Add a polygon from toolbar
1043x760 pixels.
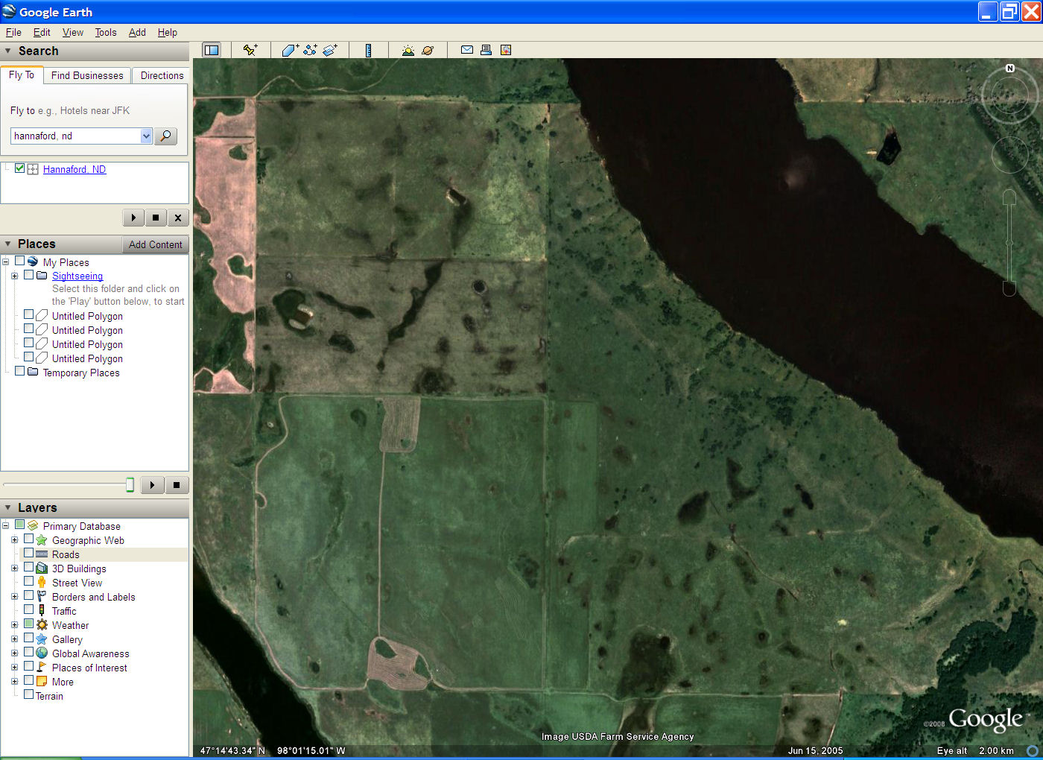click(290, 50)
